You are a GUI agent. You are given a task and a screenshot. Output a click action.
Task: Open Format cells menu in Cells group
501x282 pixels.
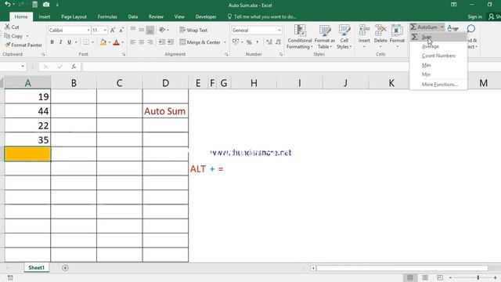click(397, 37)
